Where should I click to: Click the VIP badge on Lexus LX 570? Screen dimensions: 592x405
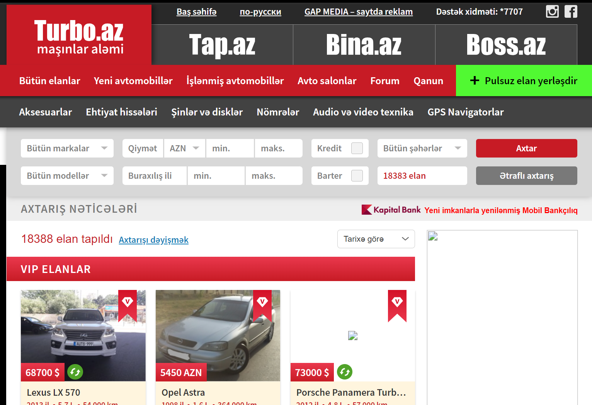click(128, 306)
